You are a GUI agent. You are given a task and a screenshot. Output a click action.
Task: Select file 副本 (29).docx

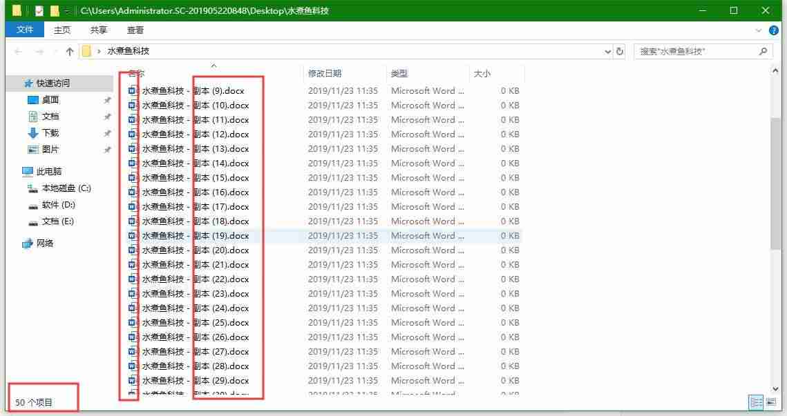pos(196,381)
